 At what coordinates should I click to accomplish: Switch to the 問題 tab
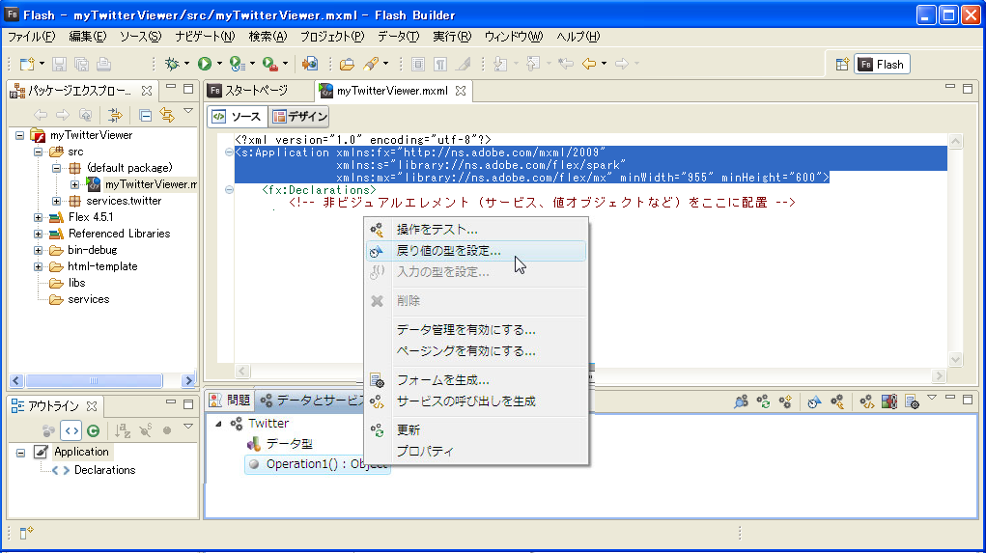click(x=230, y=401)
